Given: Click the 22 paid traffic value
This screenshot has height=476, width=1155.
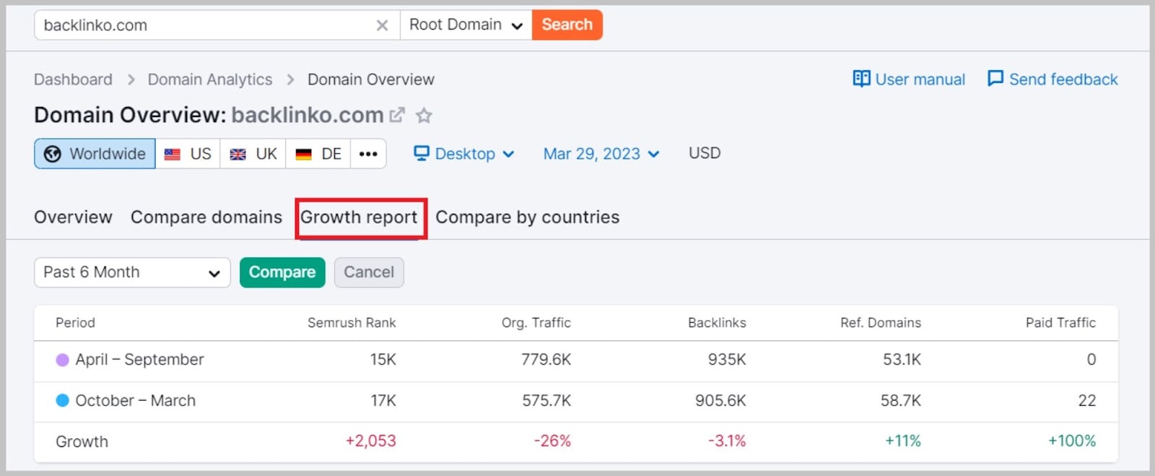Looking at the screenshot, I should tap(1087, 401).
